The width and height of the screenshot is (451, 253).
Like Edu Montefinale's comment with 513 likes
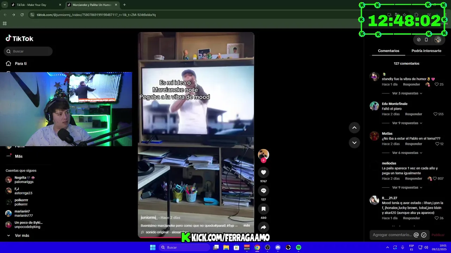[x=435, y=114]
